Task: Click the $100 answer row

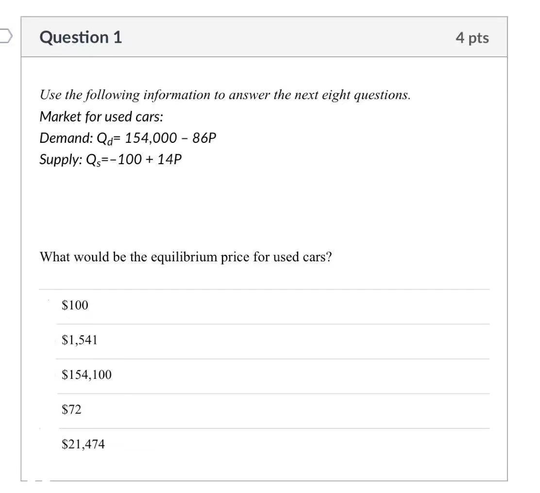Action: 267,305
